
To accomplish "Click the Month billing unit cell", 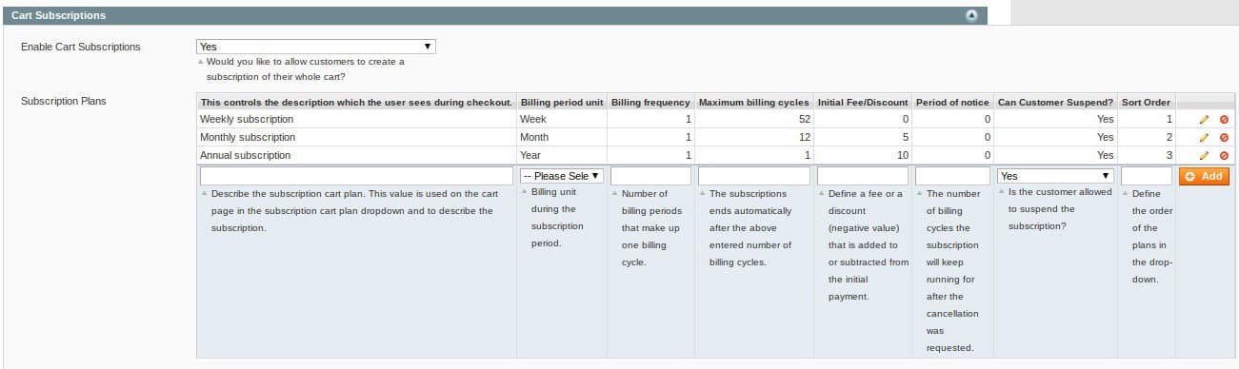I will pos(562,137).
